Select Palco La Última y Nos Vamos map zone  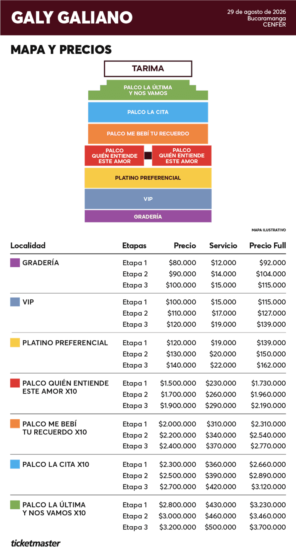click(x=148, y=91)
